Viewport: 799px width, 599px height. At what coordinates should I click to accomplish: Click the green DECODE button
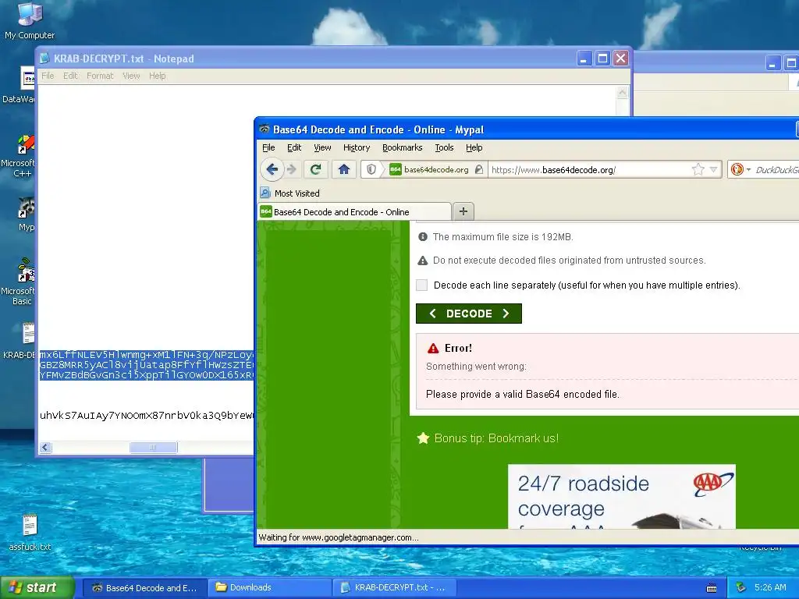[x=469, y=314]
